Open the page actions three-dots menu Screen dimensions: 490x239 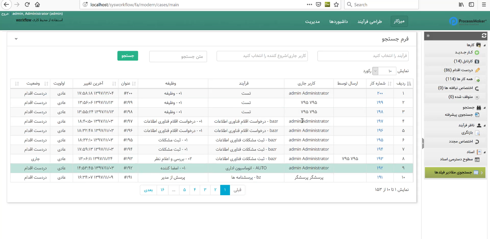pyautogui.click(x=309, y=5)
